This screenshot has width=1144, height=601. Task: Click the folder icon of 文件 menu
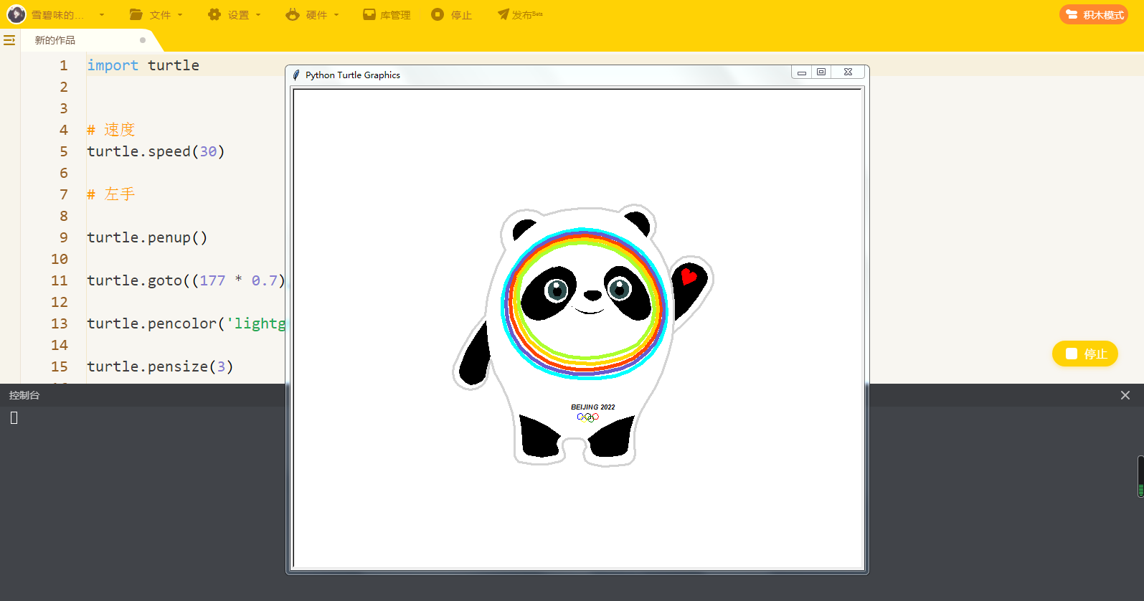pos(136,14)
